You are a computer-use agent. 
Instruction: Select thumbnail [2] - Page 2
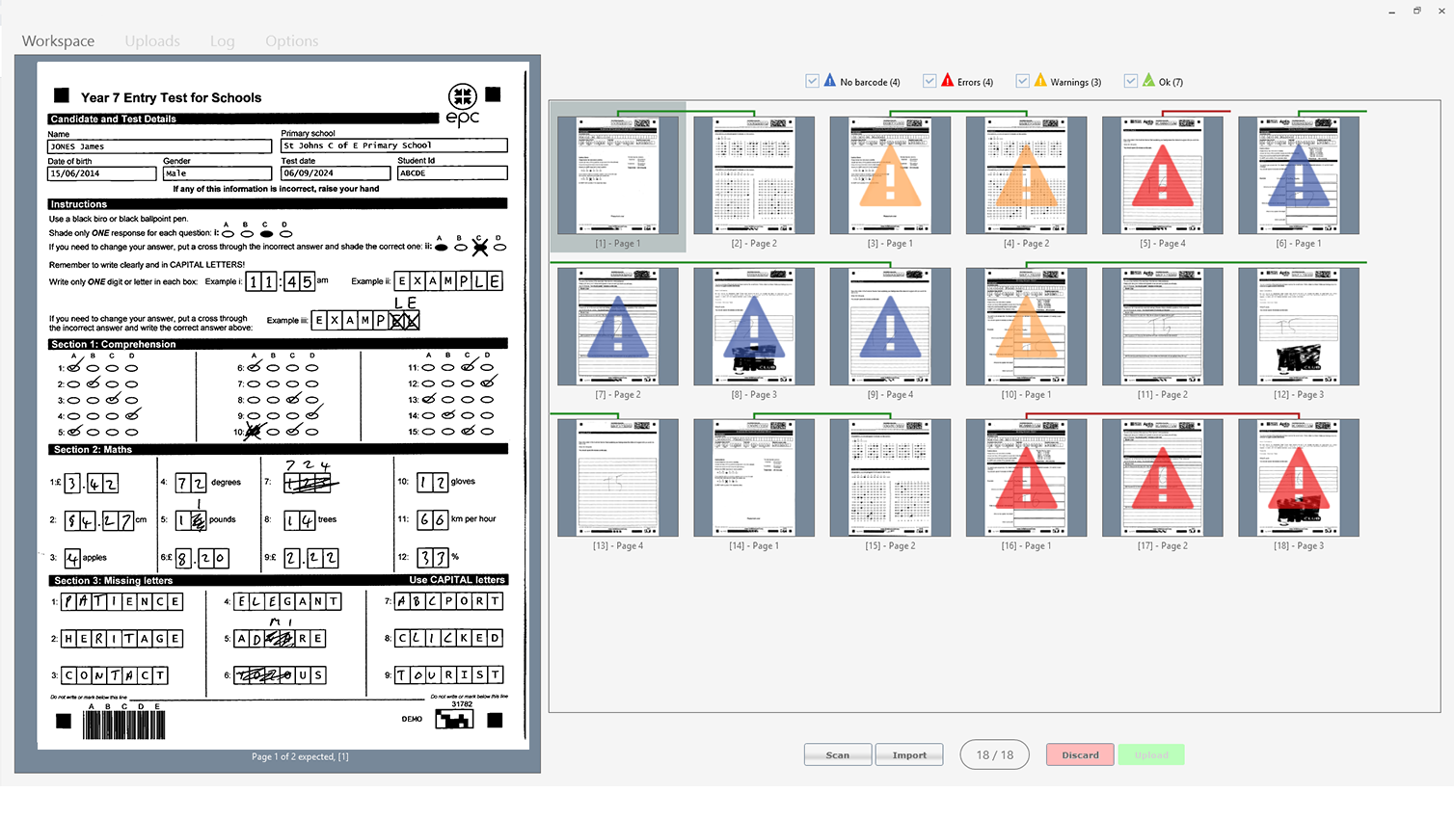pos(754,175)
